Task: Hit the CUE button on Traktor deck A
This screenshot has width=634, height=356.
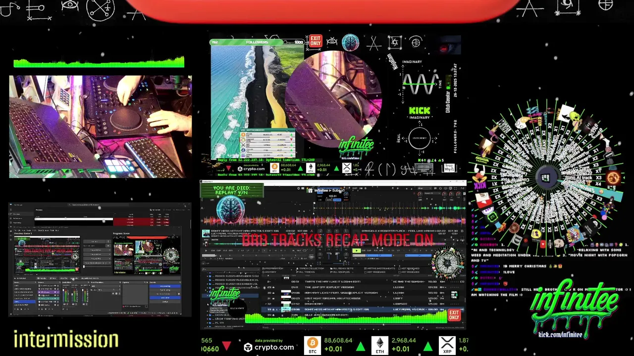Action: (x=213, y=251)
